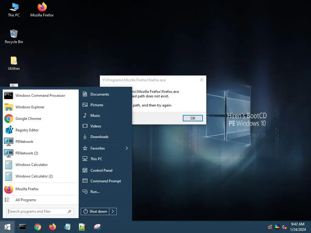The width and height of the screenshot is (311, 233).
Task: Launch Google Chrome from the taskbar
Action: [37, 227]
